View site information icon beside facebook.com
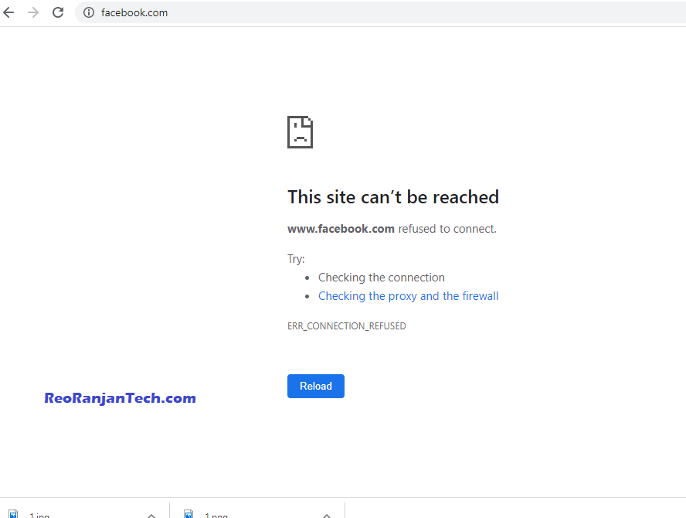The image size is (686, 518). (x=89, y=12)
